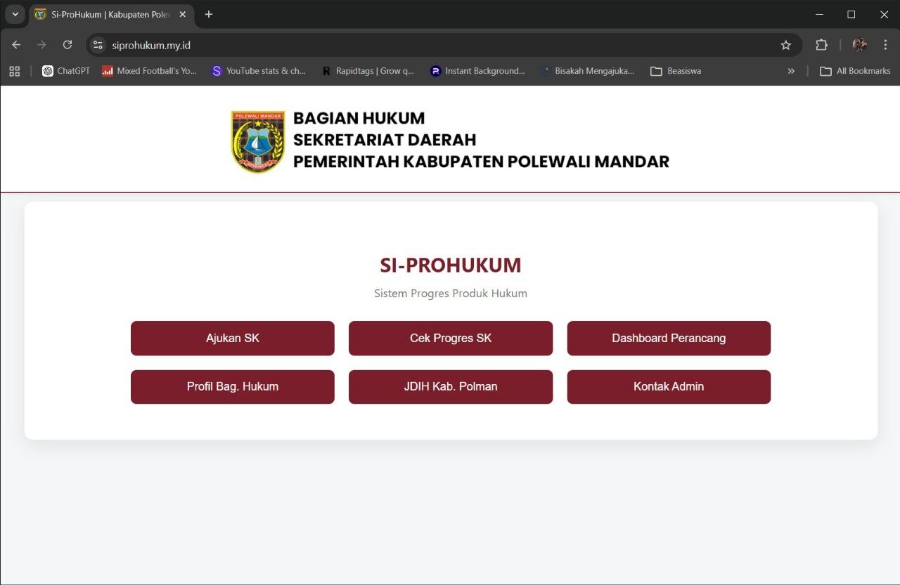This screenshot has height=585, width=900.
Task: Navigate back using the browser back arrow
Action: click(x=15, y=44)
